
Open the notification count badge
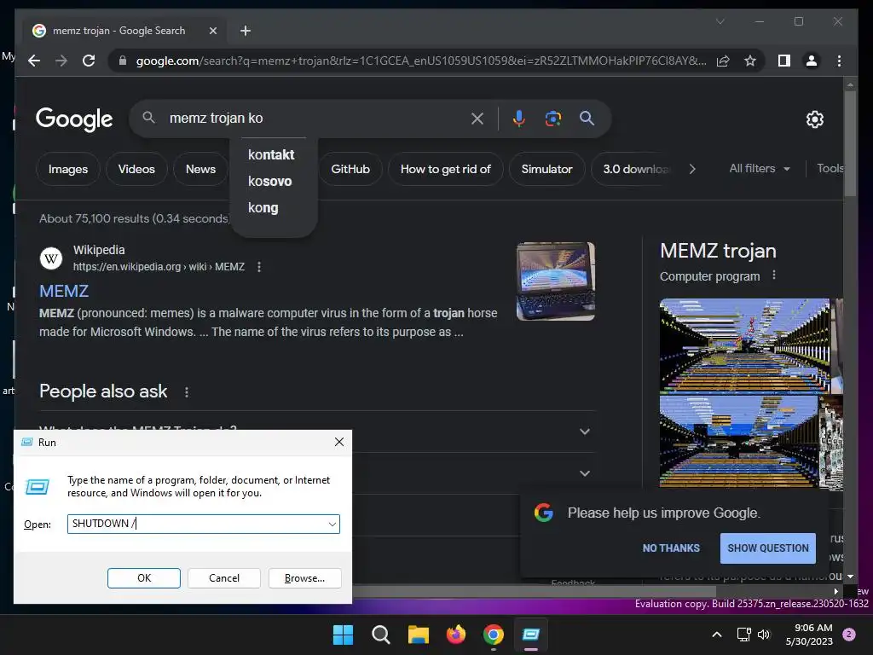(849, 635)
